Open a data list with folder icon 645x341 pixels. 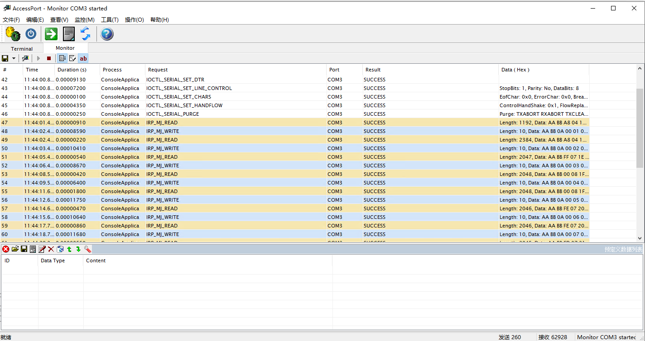click(15, 249)
